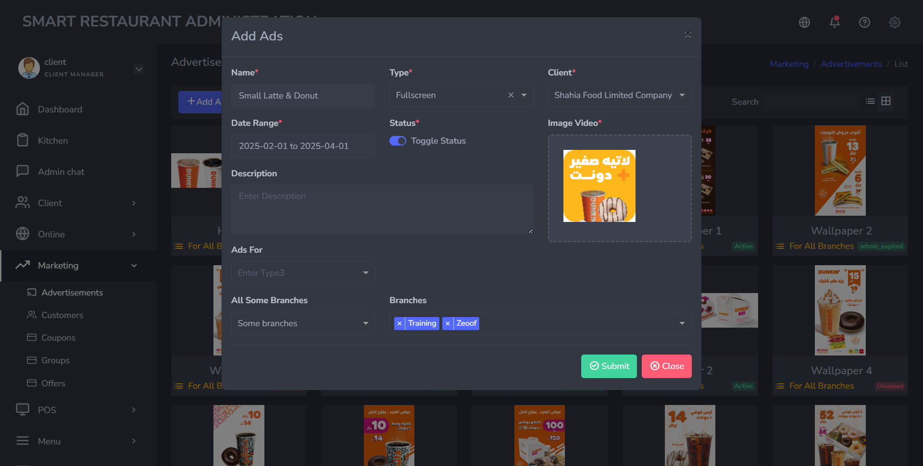Clear the Fullscreen type selection
923x466 pixels.
coord(511,95)
